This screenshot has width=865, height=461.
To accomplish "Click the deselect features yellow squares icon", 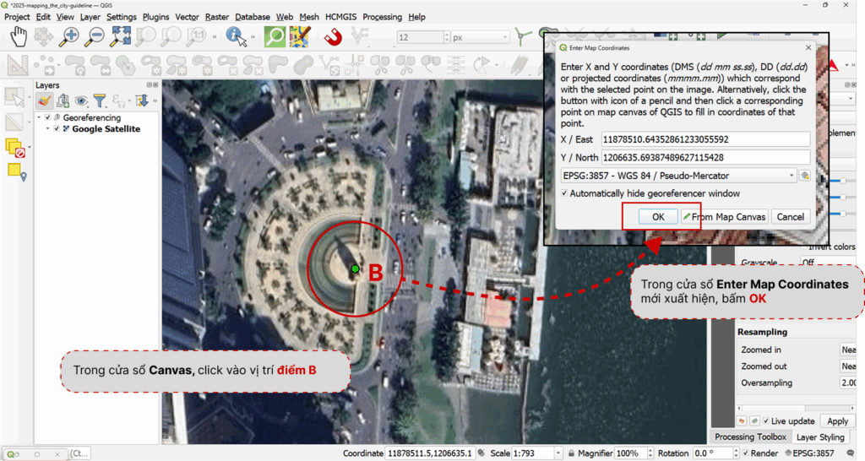I will point(15,148).
